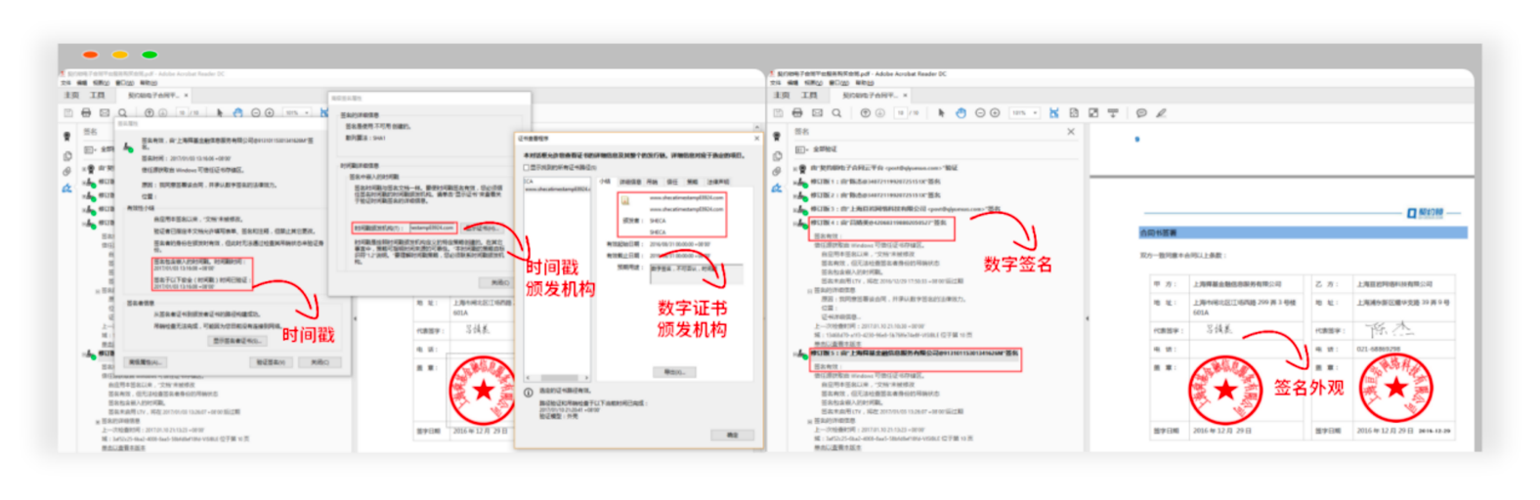
Task: Click Fit Width icon in right window toolbar
Action: click(1054, 113)
